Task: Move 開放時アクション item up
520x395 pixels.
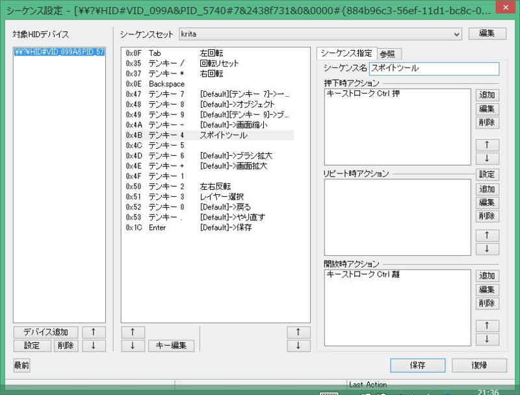Action: (x=487, y=325)
